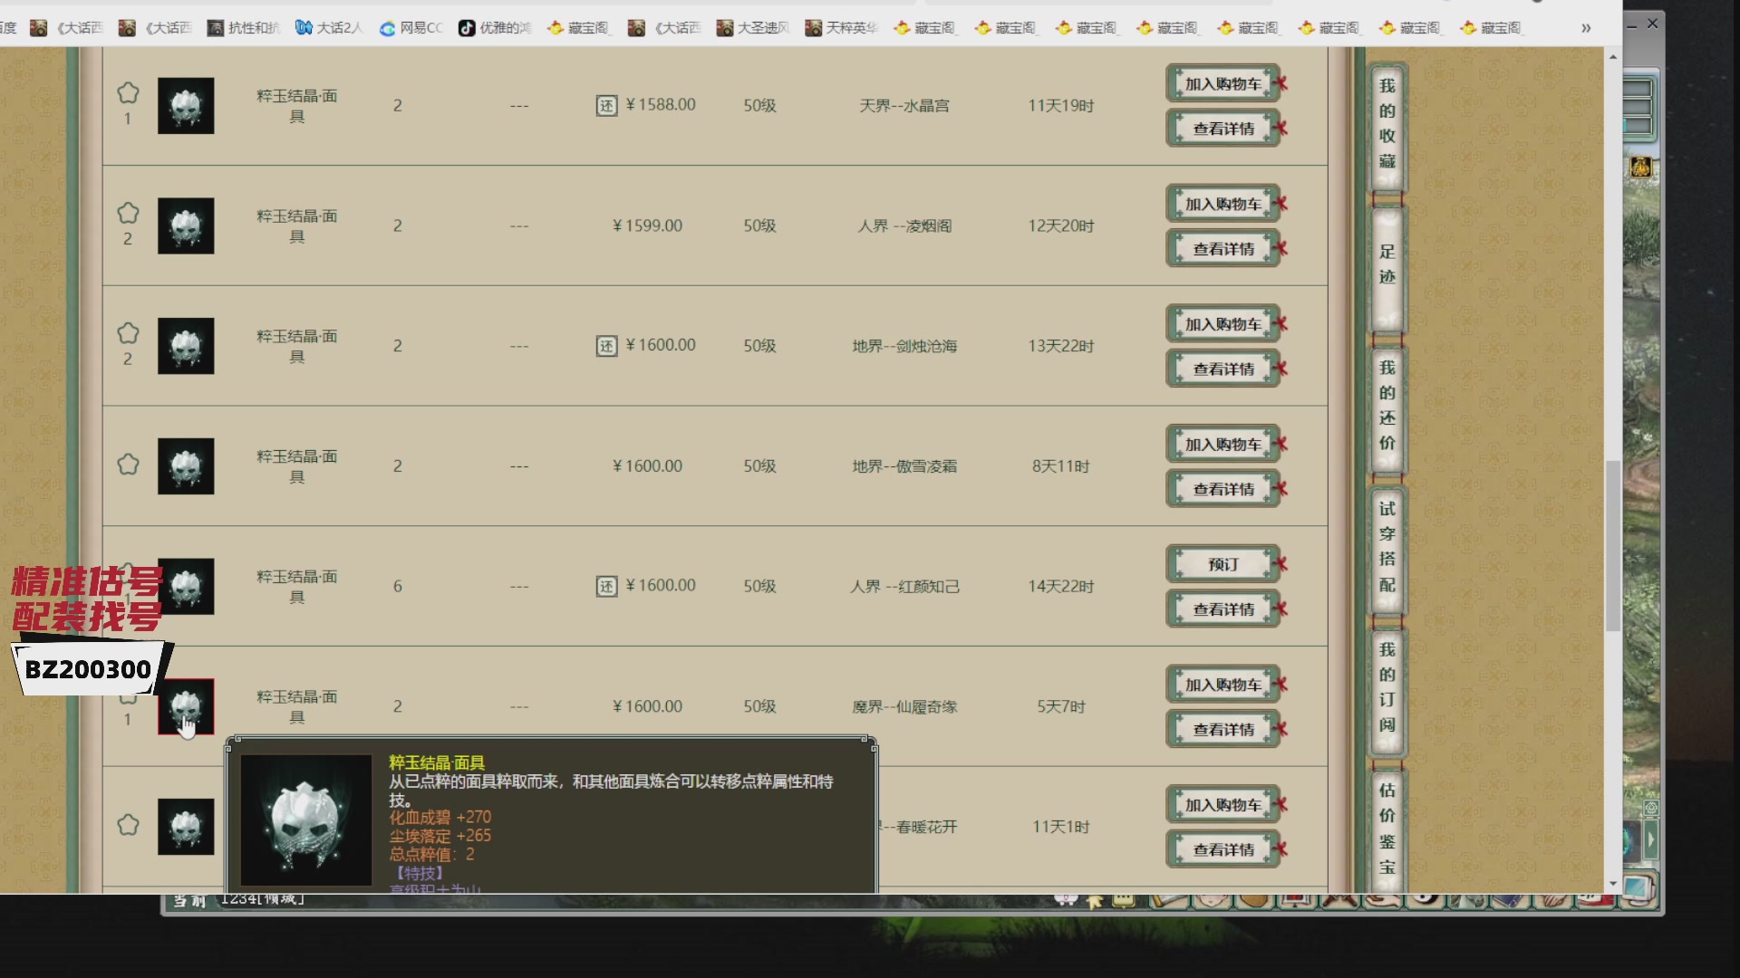Click the 还 bargain icon on 剑烛沧海 listing
The height and width of the screenshot is (978, 1740).
[x=606, y=346]
